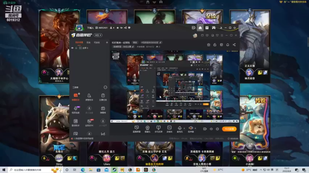
Task: Click the greyed 多人连麦 download icon
Action: coord(89,108)
